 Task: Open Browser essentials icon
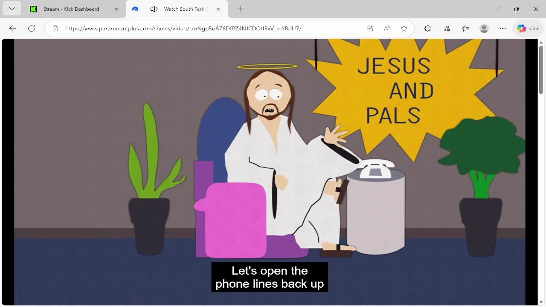(x=447, y=29)
